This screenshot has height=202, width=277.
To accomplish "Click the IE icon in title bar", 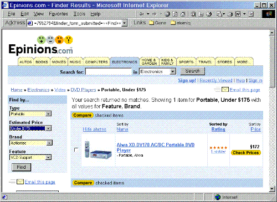I will click(5, 5).
